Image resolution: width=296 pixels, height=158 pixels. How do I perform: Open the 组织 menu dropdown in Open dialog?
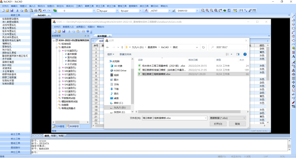click(111, 54)
